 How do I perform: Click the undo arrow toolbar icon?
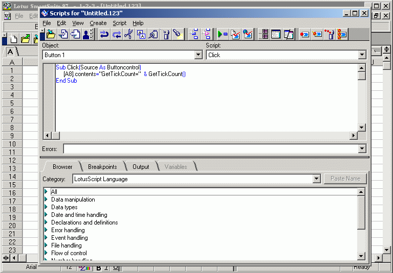[104, 35]
